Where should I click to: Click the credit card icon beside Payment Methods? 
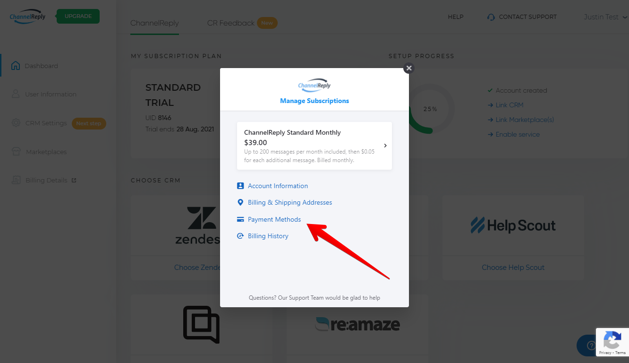(240, 219)
